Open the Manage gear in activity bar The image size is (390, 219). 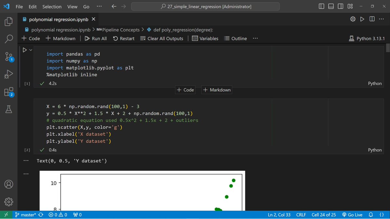[x=8, y=201]
